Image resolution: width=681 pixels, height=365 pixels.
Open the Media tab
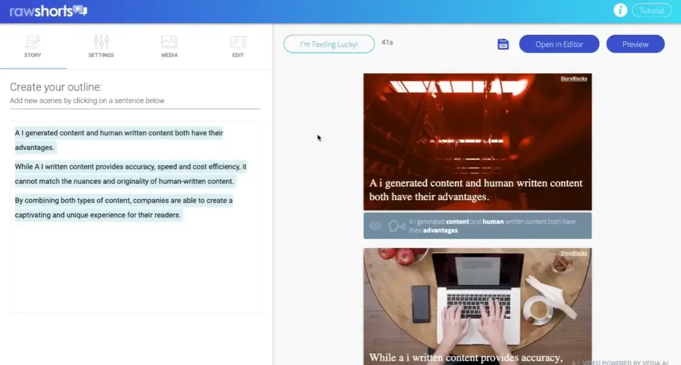170,46
